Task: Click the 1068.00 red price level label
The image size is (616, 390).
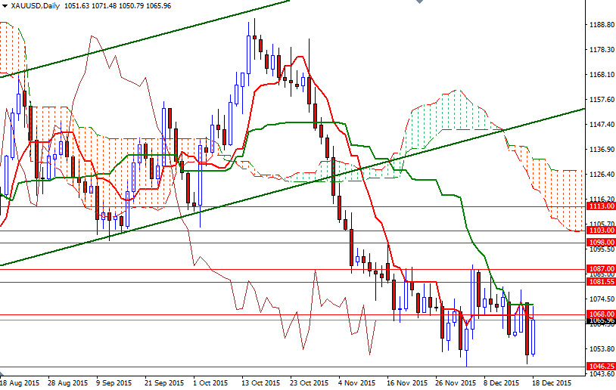Action: point(601,314)
